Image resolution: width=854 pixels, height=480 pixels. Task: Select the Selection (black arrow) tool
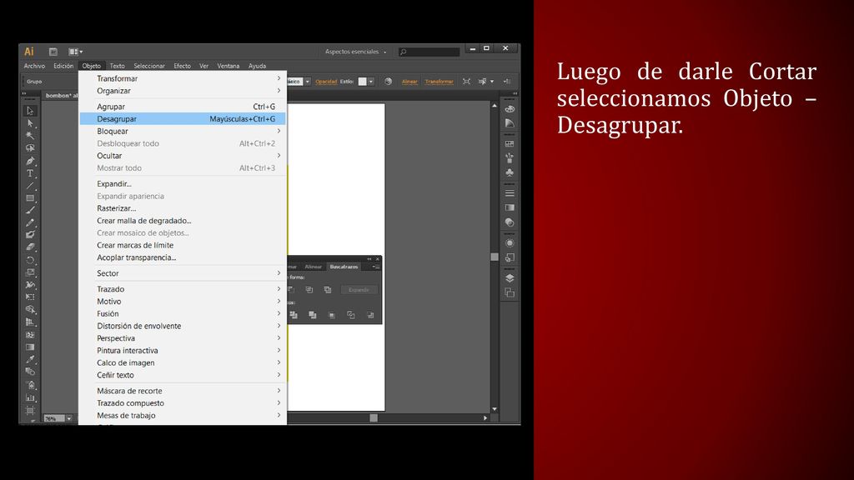tap(30, 111)
